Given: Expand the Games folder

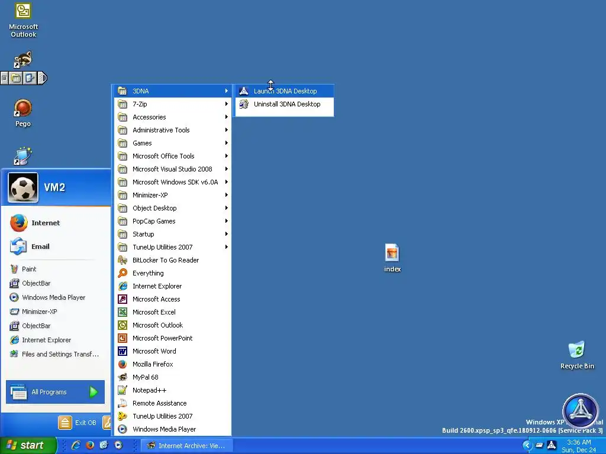Looking at the screenshot, I should [173, 143].
